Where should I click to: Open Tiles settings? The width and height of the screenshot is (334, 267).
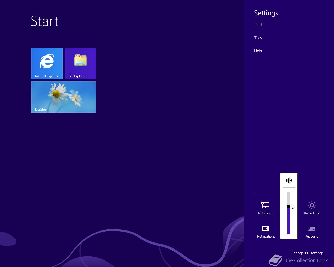pos(258,38)
